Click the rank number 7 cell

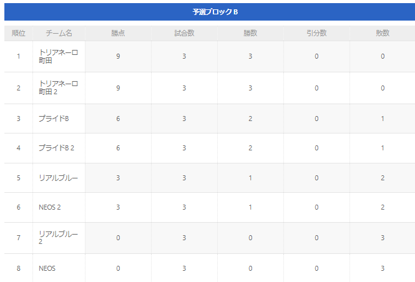19,238
